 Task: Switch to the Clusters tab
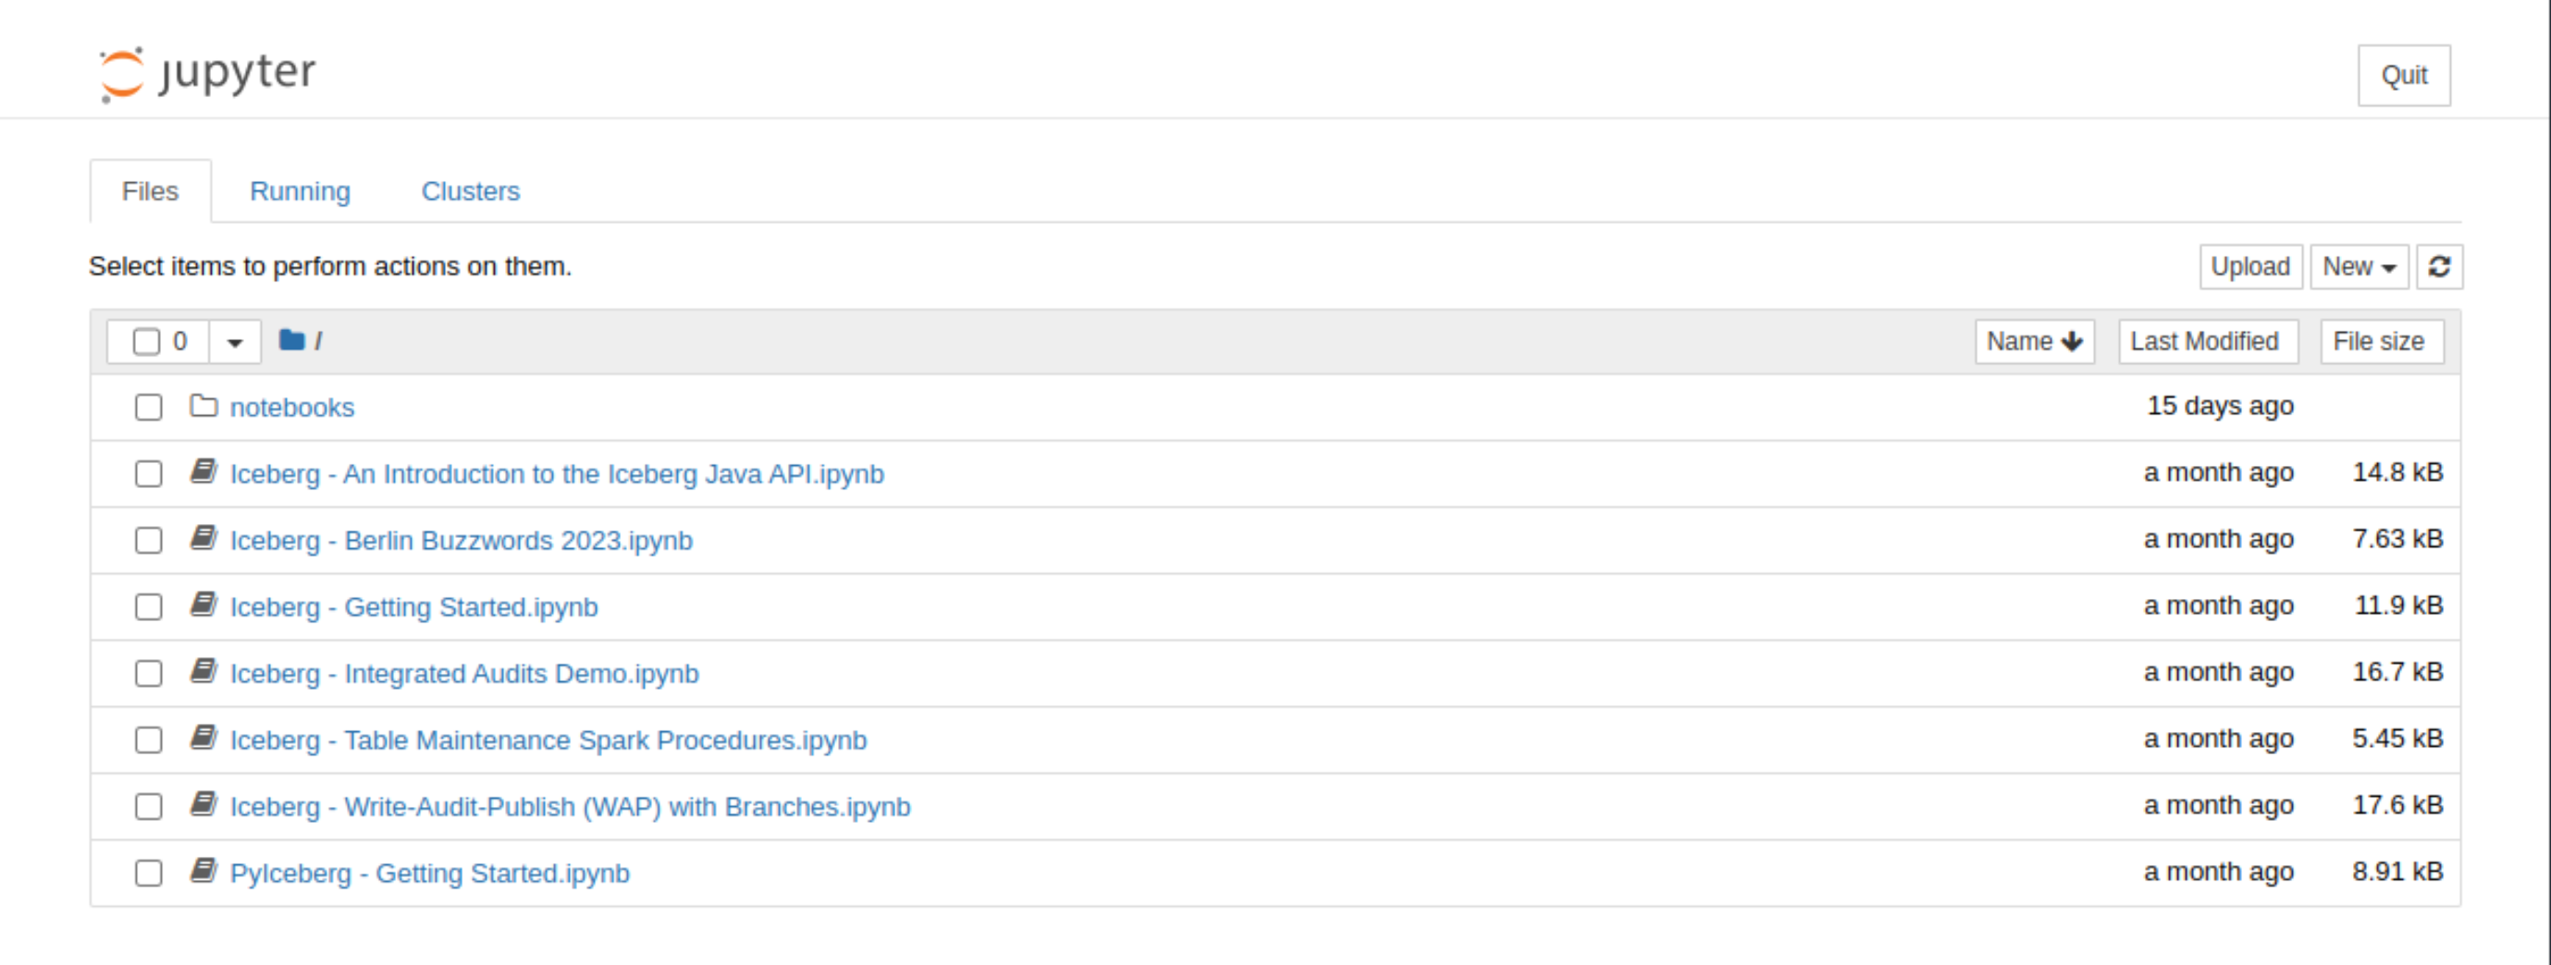[471, 191]
